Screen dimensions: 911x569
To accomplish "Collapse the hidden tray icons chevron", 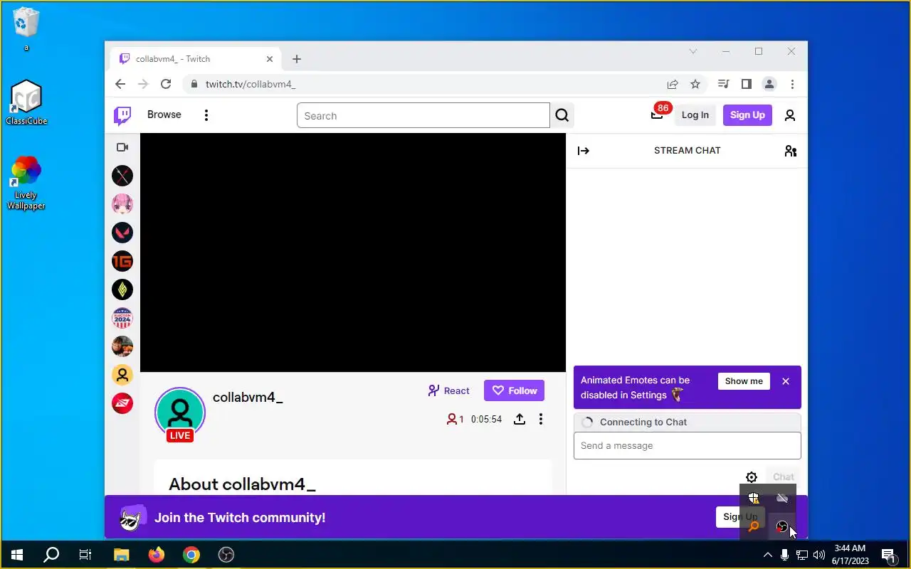I will point(767,555).
